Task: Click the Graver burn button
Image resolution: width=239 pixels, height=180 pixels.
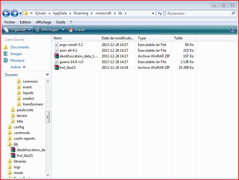Action: tap(77, 30)
